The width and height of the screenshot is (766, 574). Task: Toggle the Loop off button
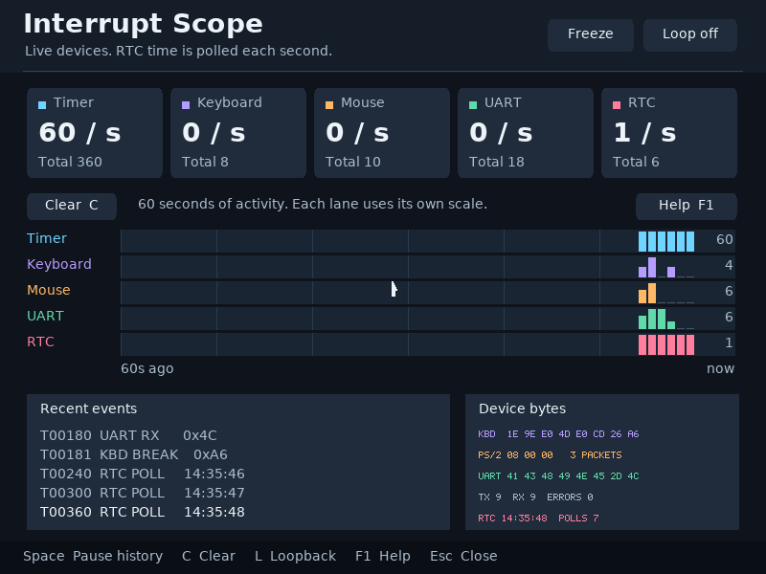689,35
